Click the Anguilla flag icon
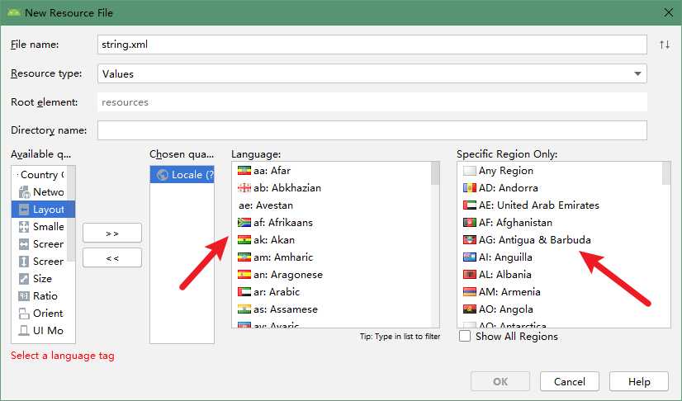Image resolution: width=682 pixels, height=401 pixels. click(470, 257)
